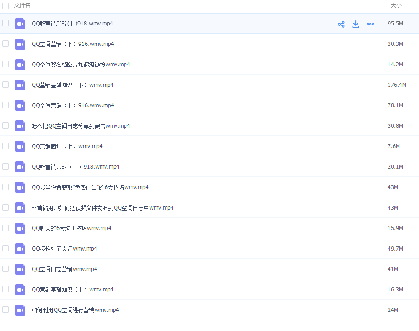Sort by the 大小 column header

click(396, 5)
